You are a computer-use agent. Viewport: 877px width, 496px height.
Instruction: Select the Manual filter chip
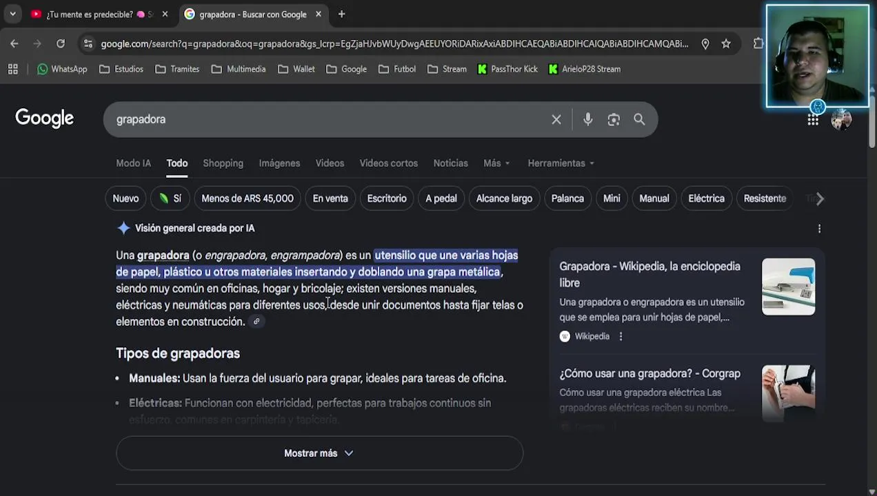[654, 198]
